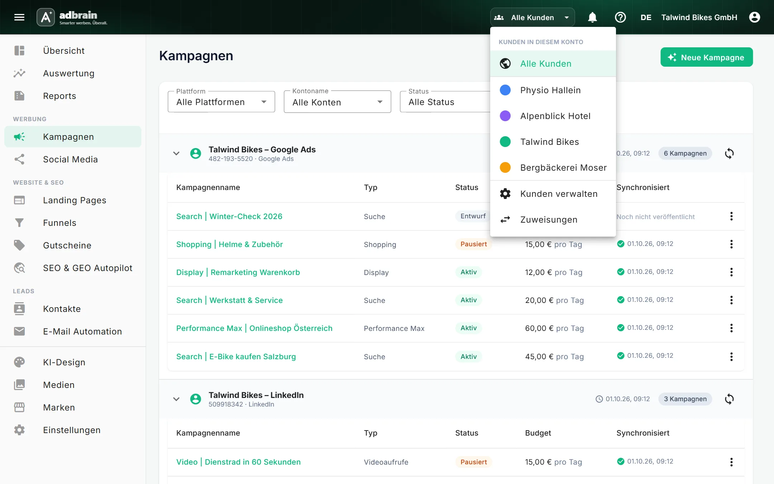Collapse the Talwind Bikes LinkedIn group

[x=176, y=399]
